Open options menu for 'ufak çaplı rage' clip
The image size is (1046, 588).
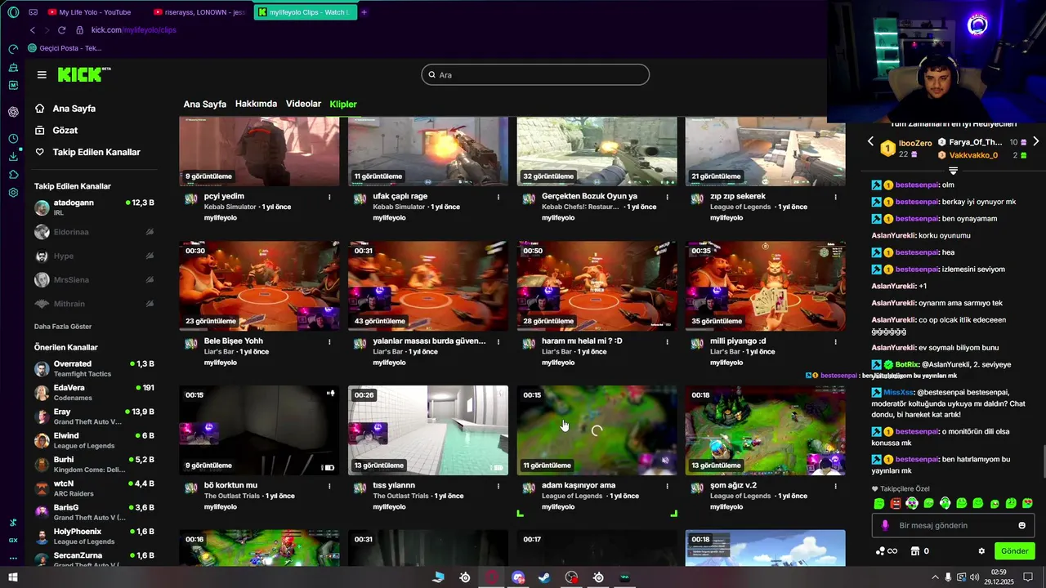coord(498,197)
